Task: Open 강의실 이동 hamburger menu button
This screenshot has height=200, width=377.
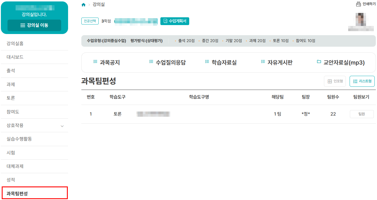Action: [34, 25]
